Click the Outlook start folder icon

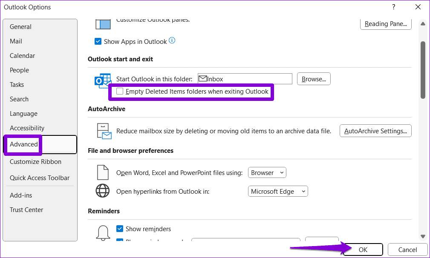(x=103, y=80)
